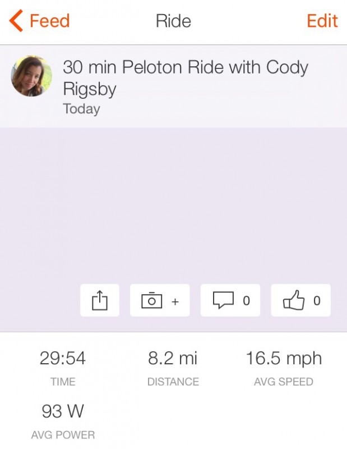Image resolution: width=347 pixels, height=449 pixels.
Task: Tap the kudos count number
Action: [x=317, y=301]
